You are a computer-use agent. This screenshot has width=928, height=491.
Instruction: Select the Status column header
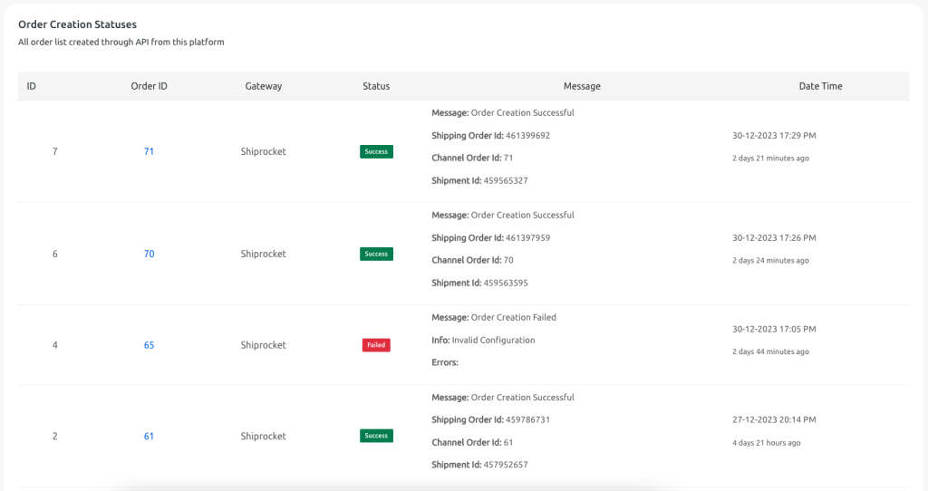pos(376,86)
